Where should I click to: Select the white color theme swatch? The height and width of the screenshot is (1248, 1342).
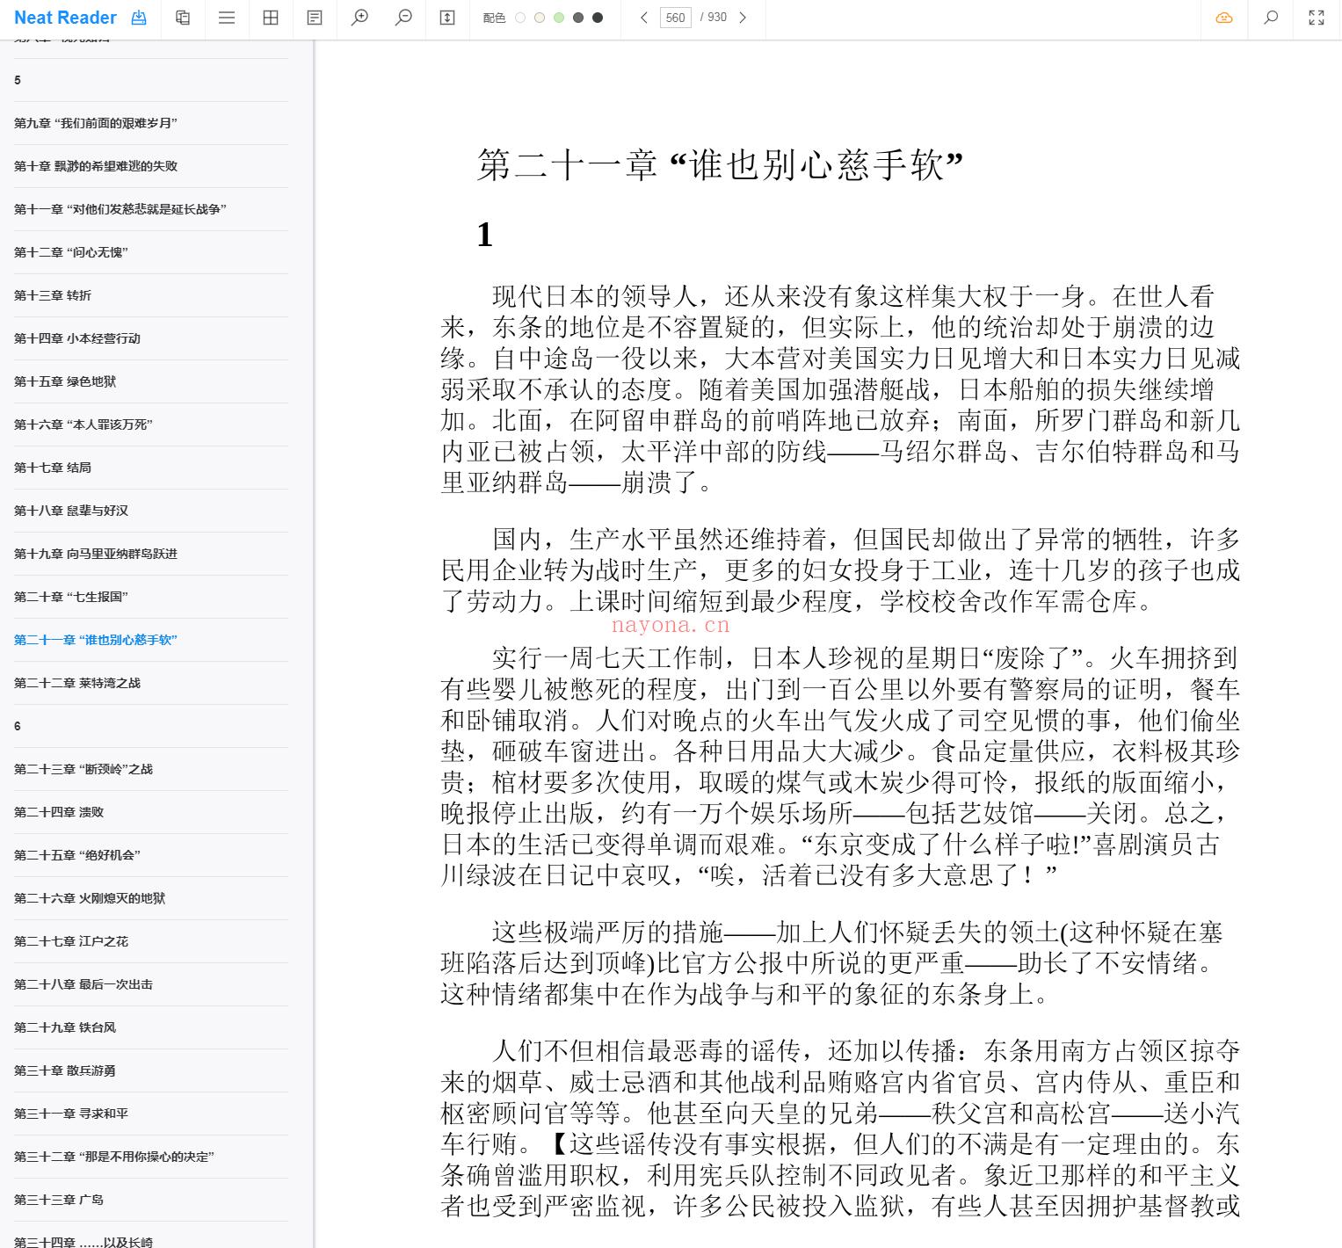coord(520,18)
